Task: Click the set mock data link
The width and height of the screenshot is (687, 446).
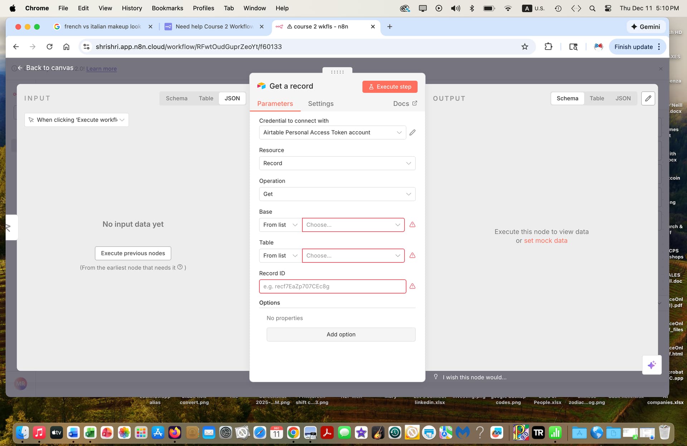Action: [545, 241]
